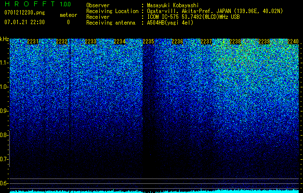The width and height of the screenshot is (303, 193).
Task: Click the Receiver label
Action: tap(98, 17)
